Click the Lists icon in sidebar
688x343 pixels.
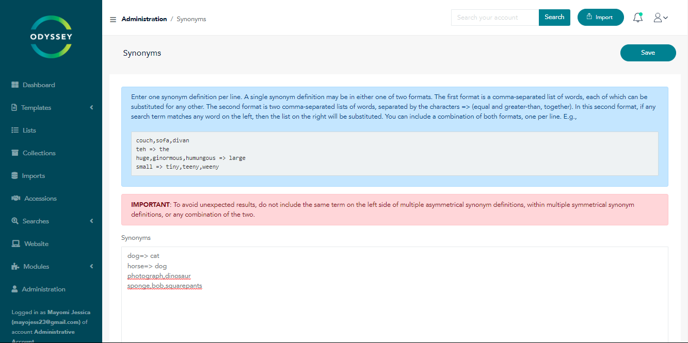15,130
